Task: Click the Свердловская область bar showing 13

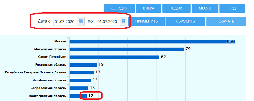Action: click(79, 88)
